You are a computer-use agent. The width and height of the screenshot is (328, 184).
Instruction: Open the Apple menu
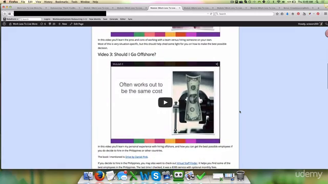[5, 2]
